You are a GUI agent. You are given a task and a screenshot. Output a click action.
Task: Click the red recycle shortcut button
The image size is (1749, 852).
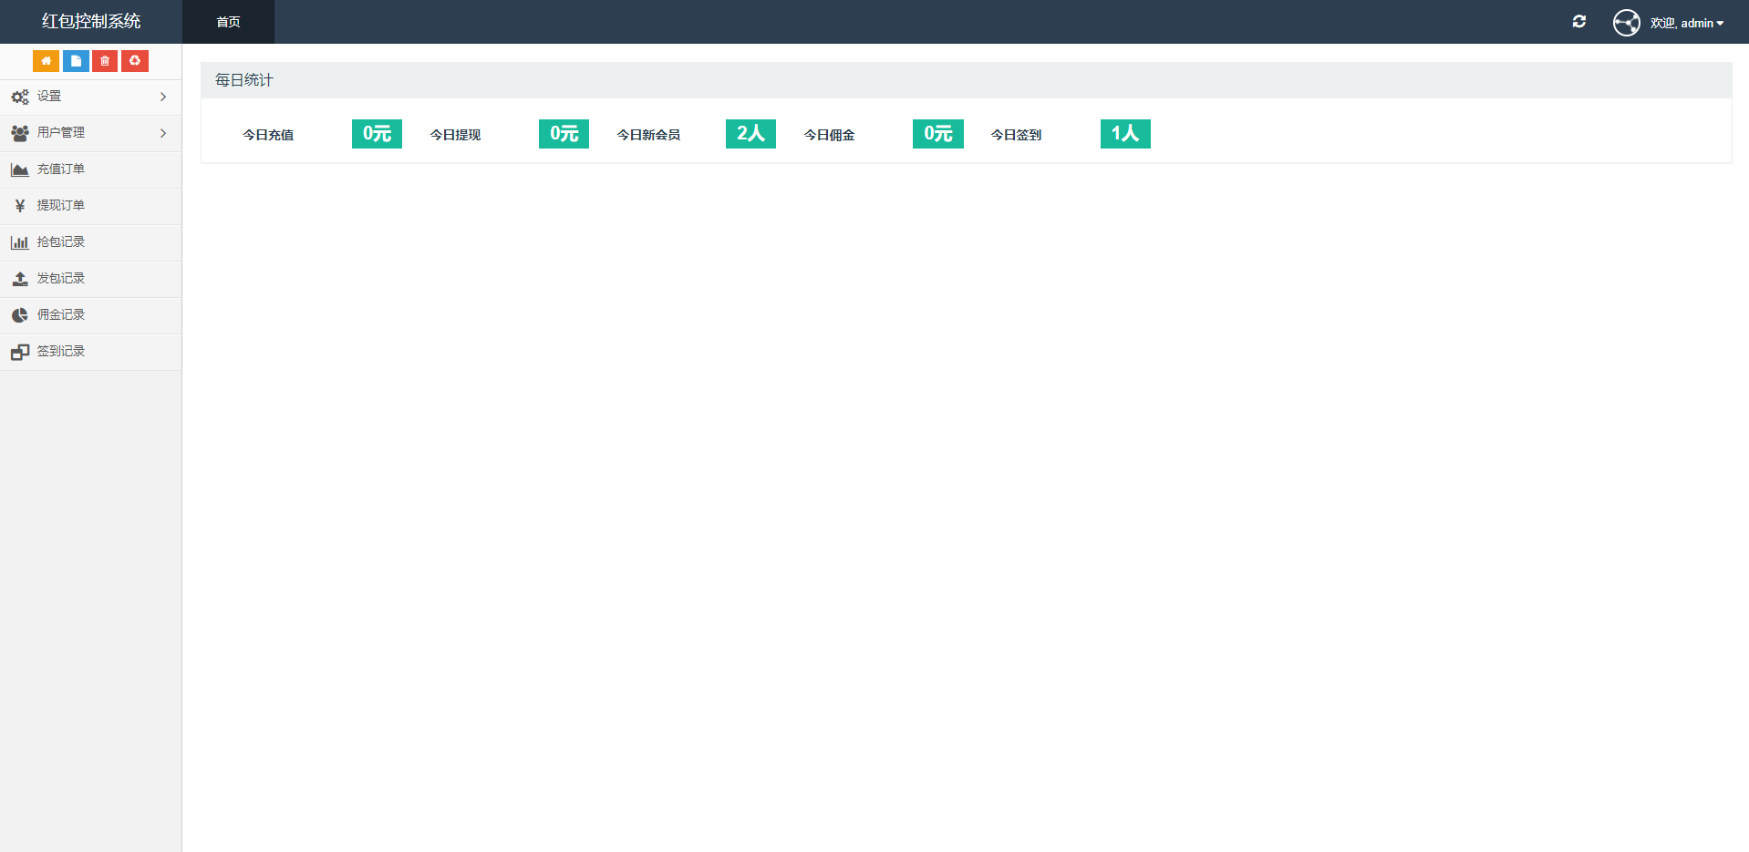point(135,61)
